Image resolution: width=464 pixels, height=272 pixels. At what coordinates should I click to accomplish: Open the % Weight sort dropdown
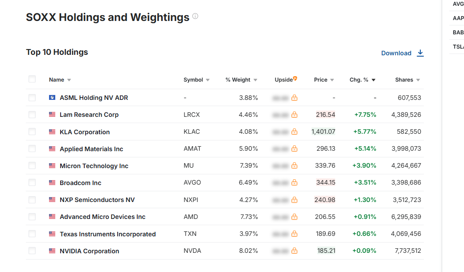pos(255,80)
